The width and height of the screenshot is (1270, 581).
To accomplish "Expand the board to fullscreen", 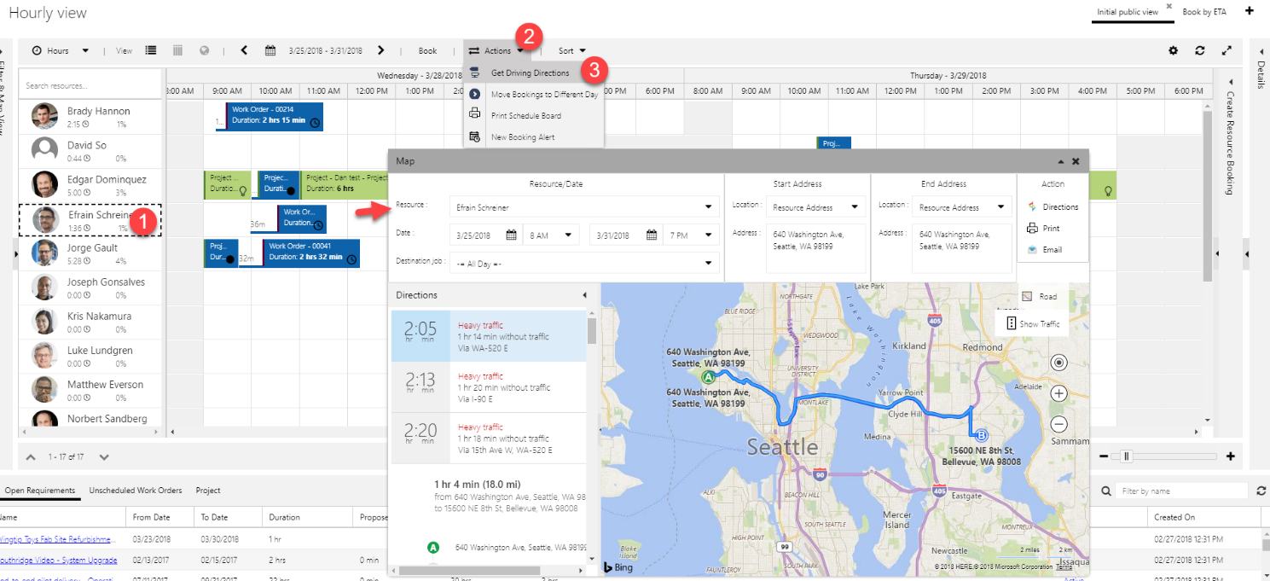I will (1227, 50).
